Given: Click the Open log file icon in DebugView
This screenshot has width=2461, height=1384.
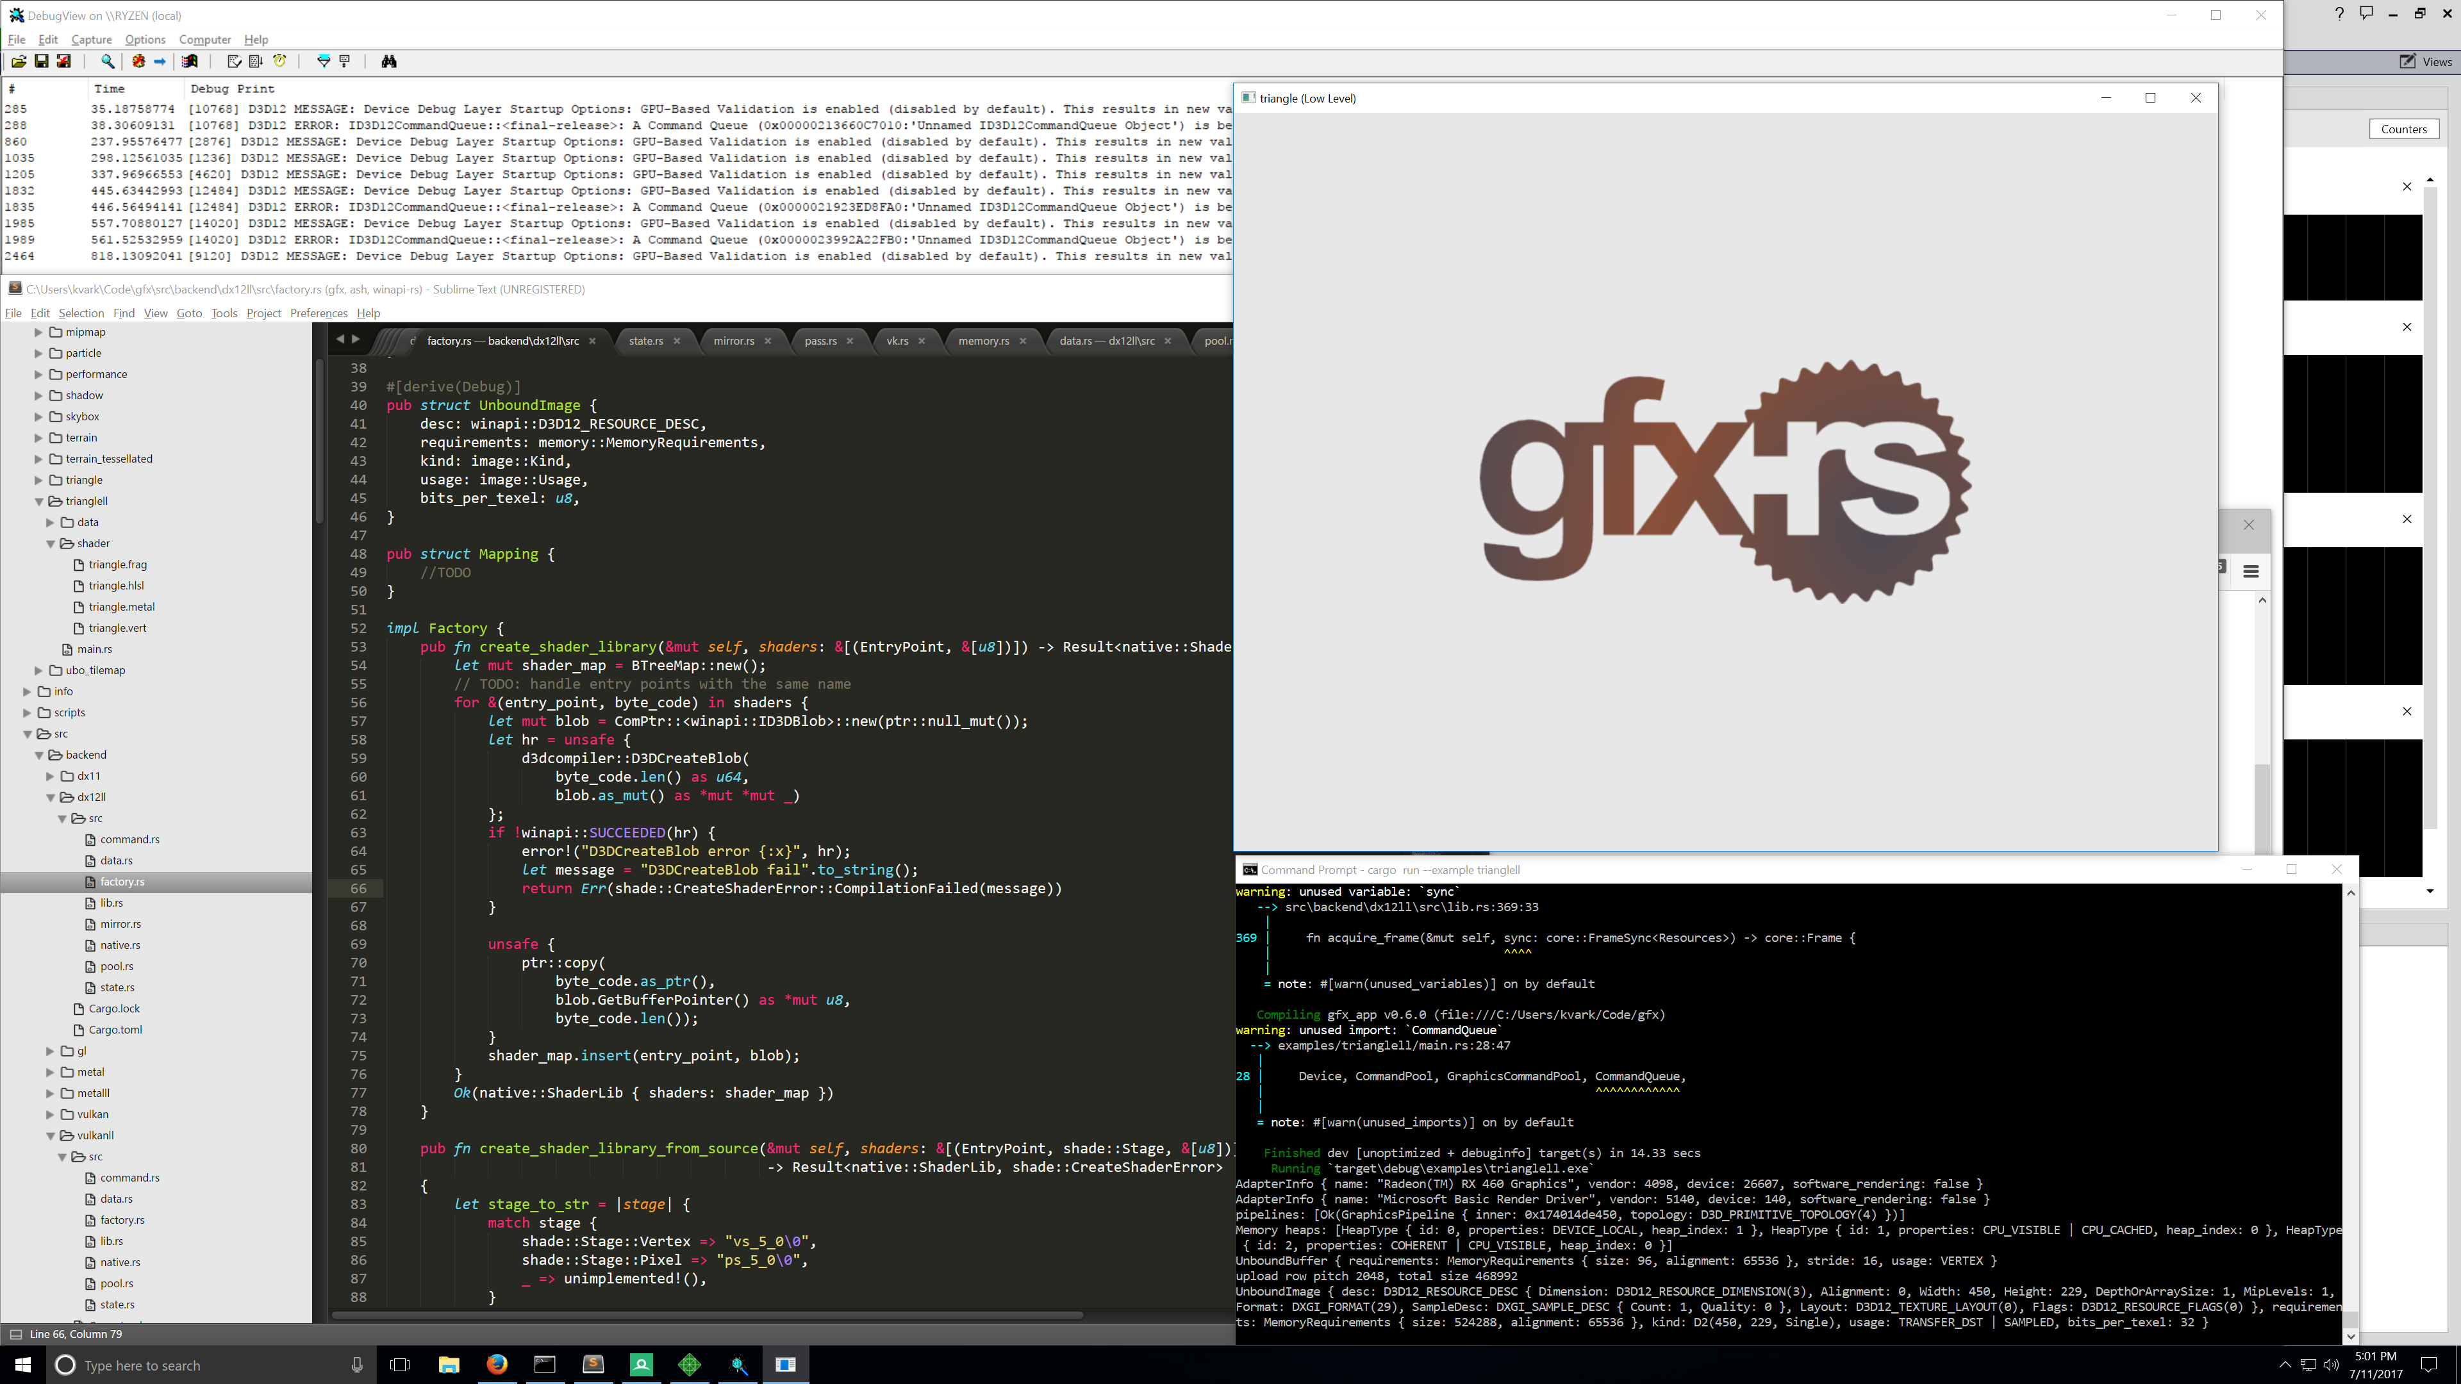Looking at the screenshot, I should 18,61.
